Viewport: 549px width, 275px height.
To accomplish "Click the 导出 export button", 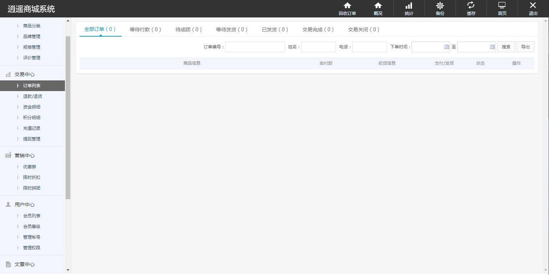I will point(525,47).
